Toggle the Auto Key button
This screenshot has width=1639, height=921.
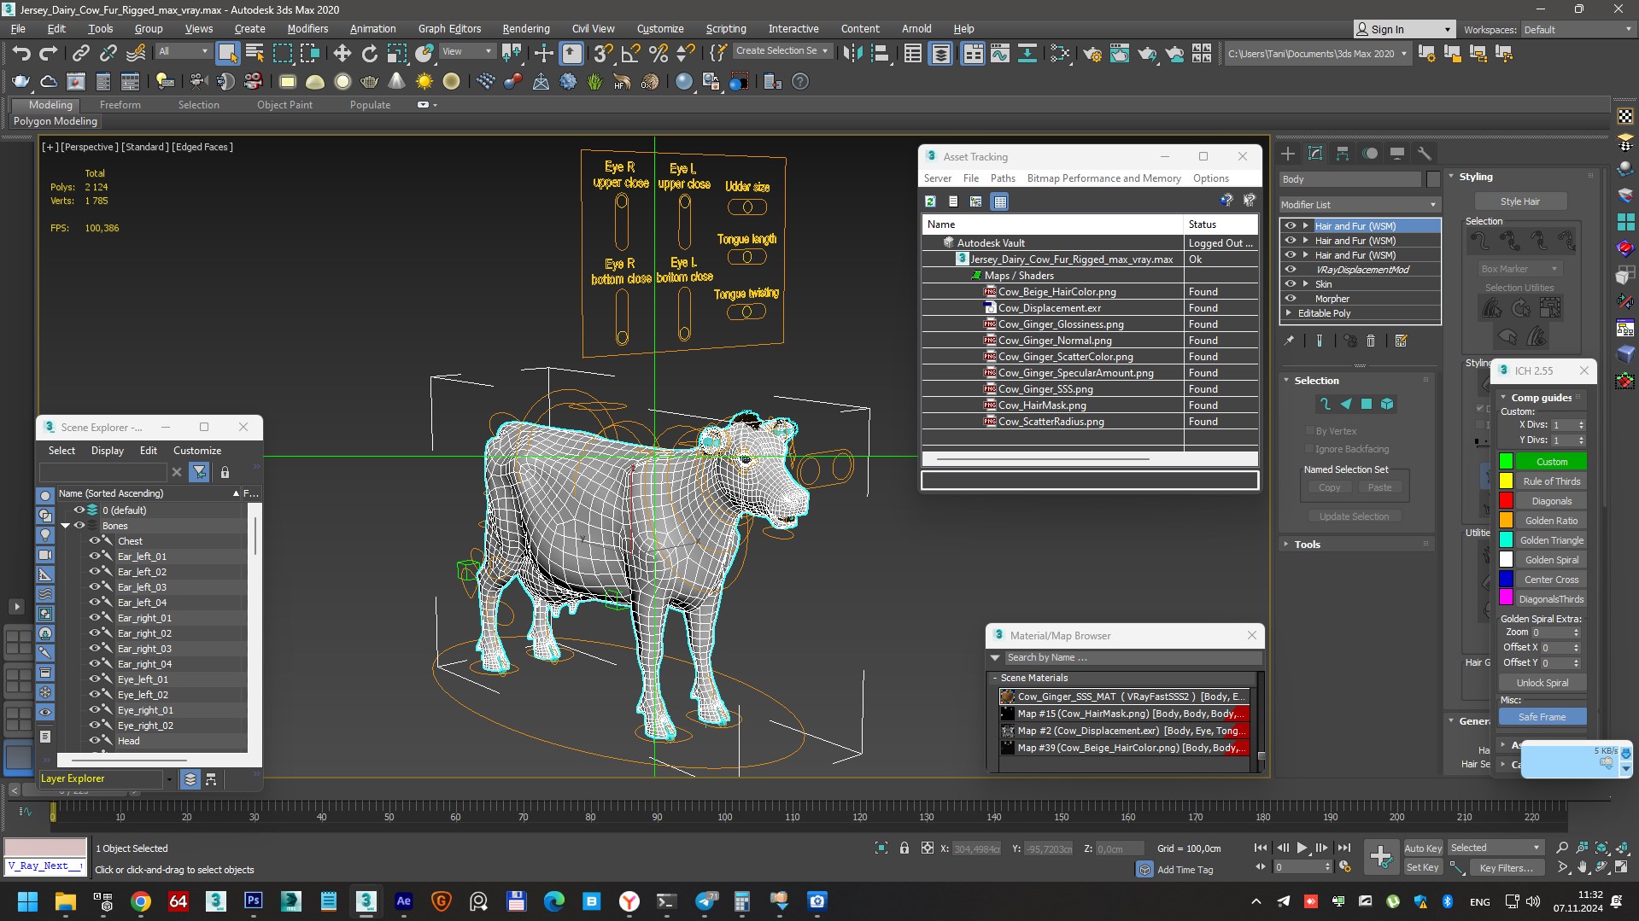1423,848
